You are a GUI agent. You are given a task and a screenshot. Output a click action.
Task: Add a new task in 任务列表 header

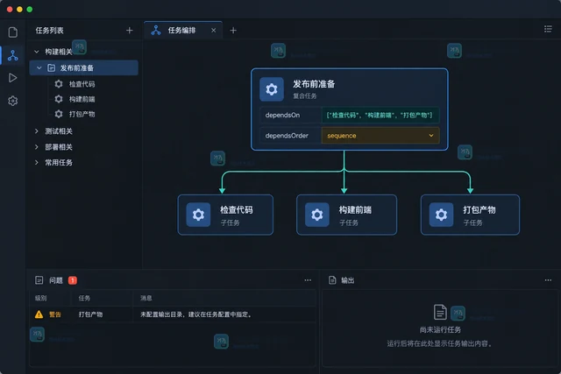click(x=130, y=31)
